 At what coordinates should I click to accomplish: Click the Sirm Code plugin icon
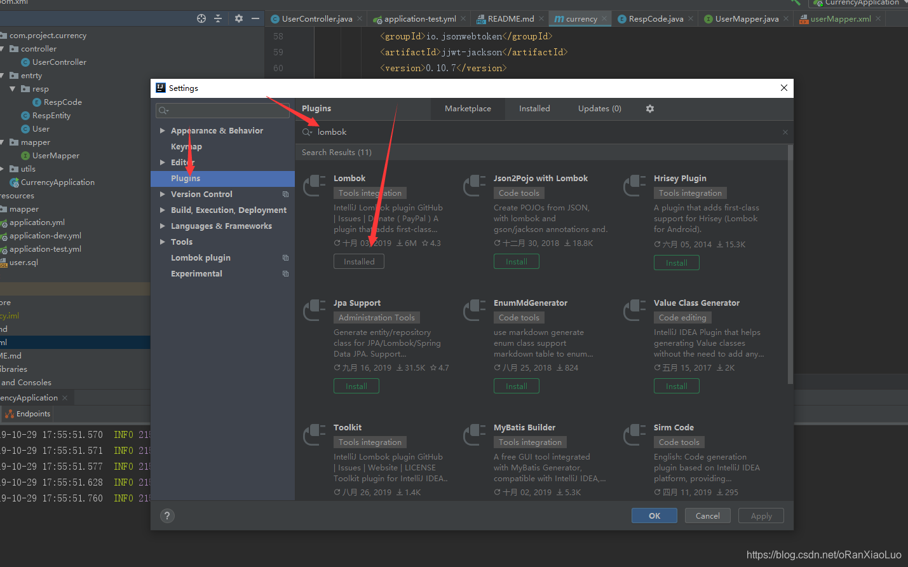635,435
